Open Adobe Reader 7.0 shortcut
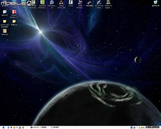This screenshot has width=161, height=129. click(14, 14)
